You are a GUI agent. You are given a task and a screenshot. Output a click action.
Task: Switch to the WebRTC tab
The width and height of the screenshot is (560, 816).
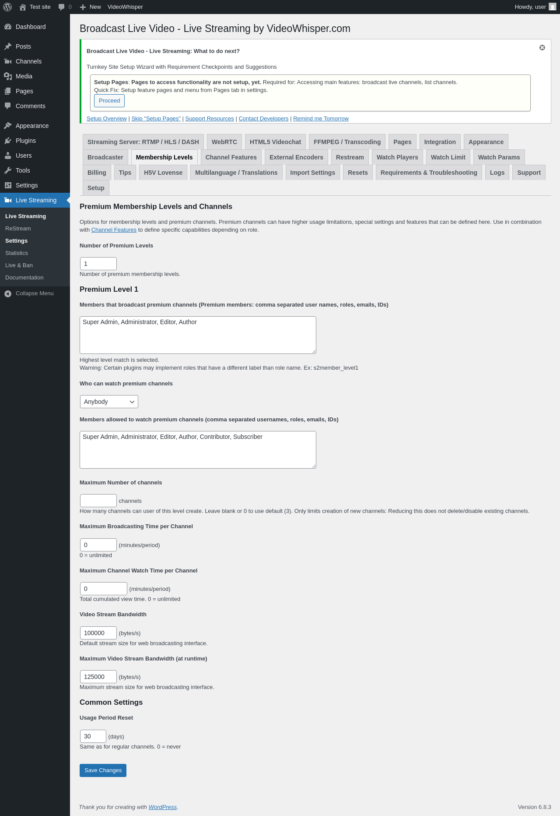click(224, 142)
